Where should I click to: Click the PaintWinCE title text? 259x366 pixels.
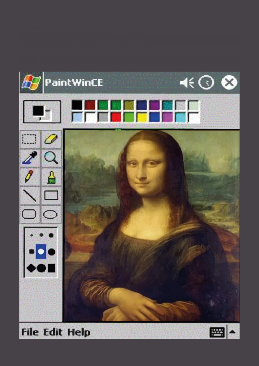point(74,83)
